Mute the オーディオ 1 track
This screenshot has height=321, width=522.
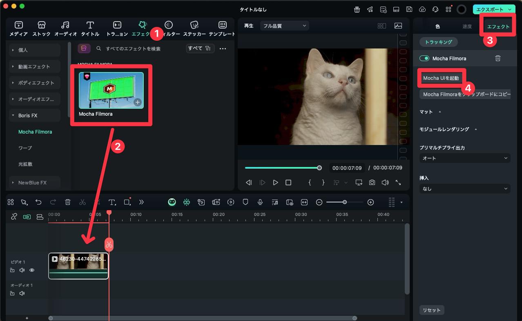22,293
